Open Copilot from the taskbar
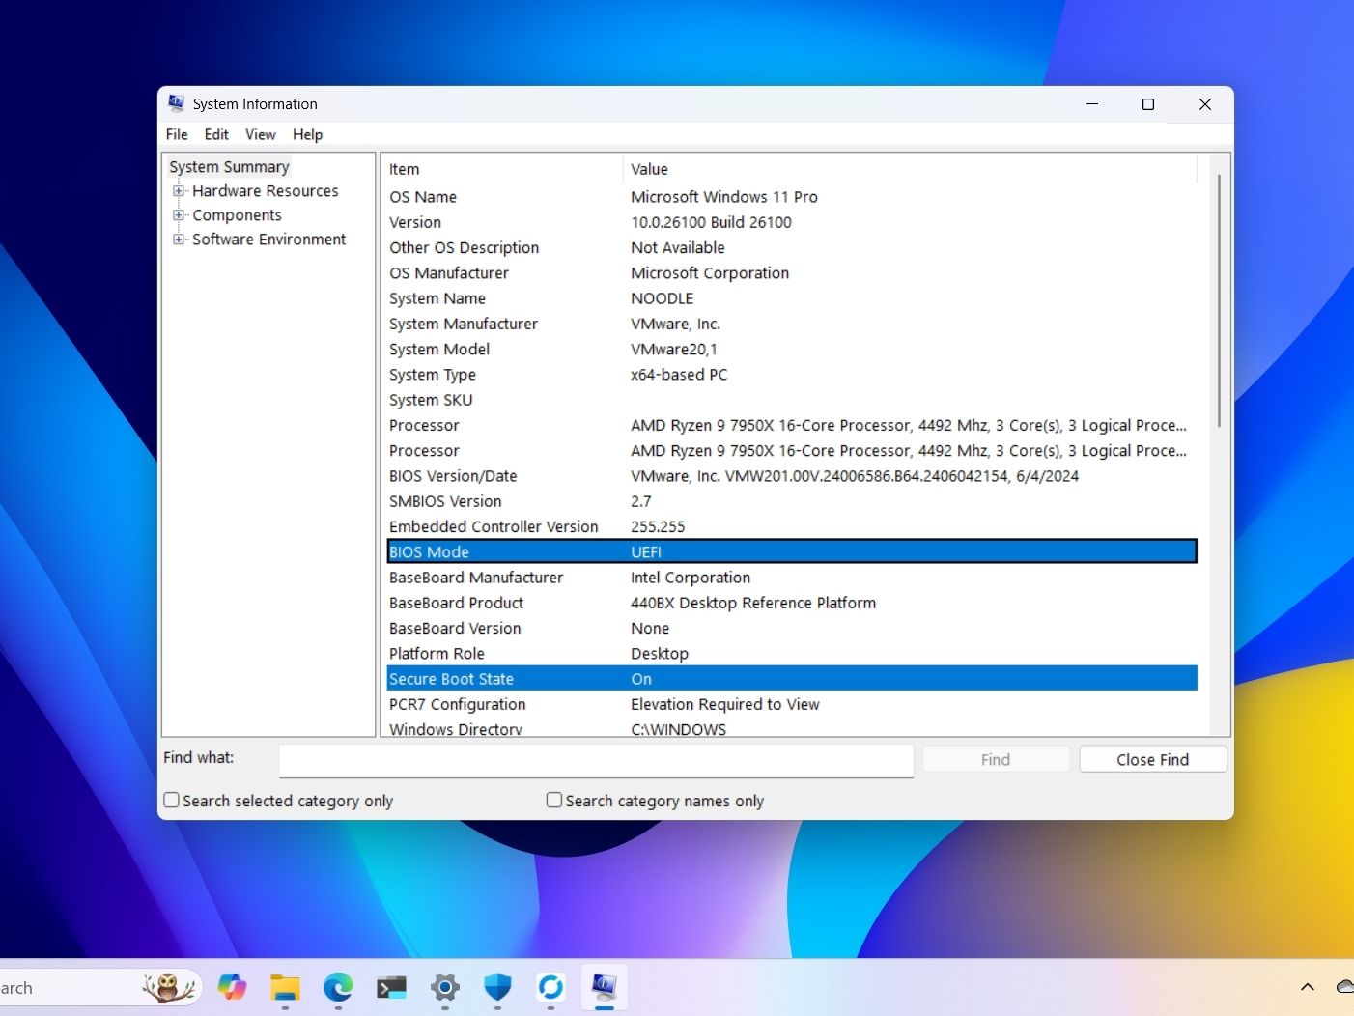The image size is (1354, 1016). click(232, 987)
